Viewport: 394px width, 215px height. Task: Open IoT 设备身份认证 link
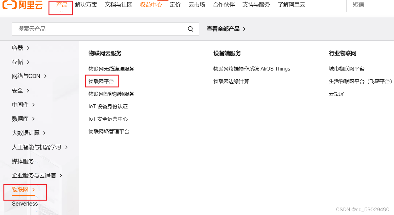click(x=108, y=106)
